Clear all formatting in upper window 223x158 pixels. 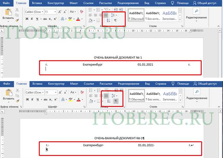82,12
